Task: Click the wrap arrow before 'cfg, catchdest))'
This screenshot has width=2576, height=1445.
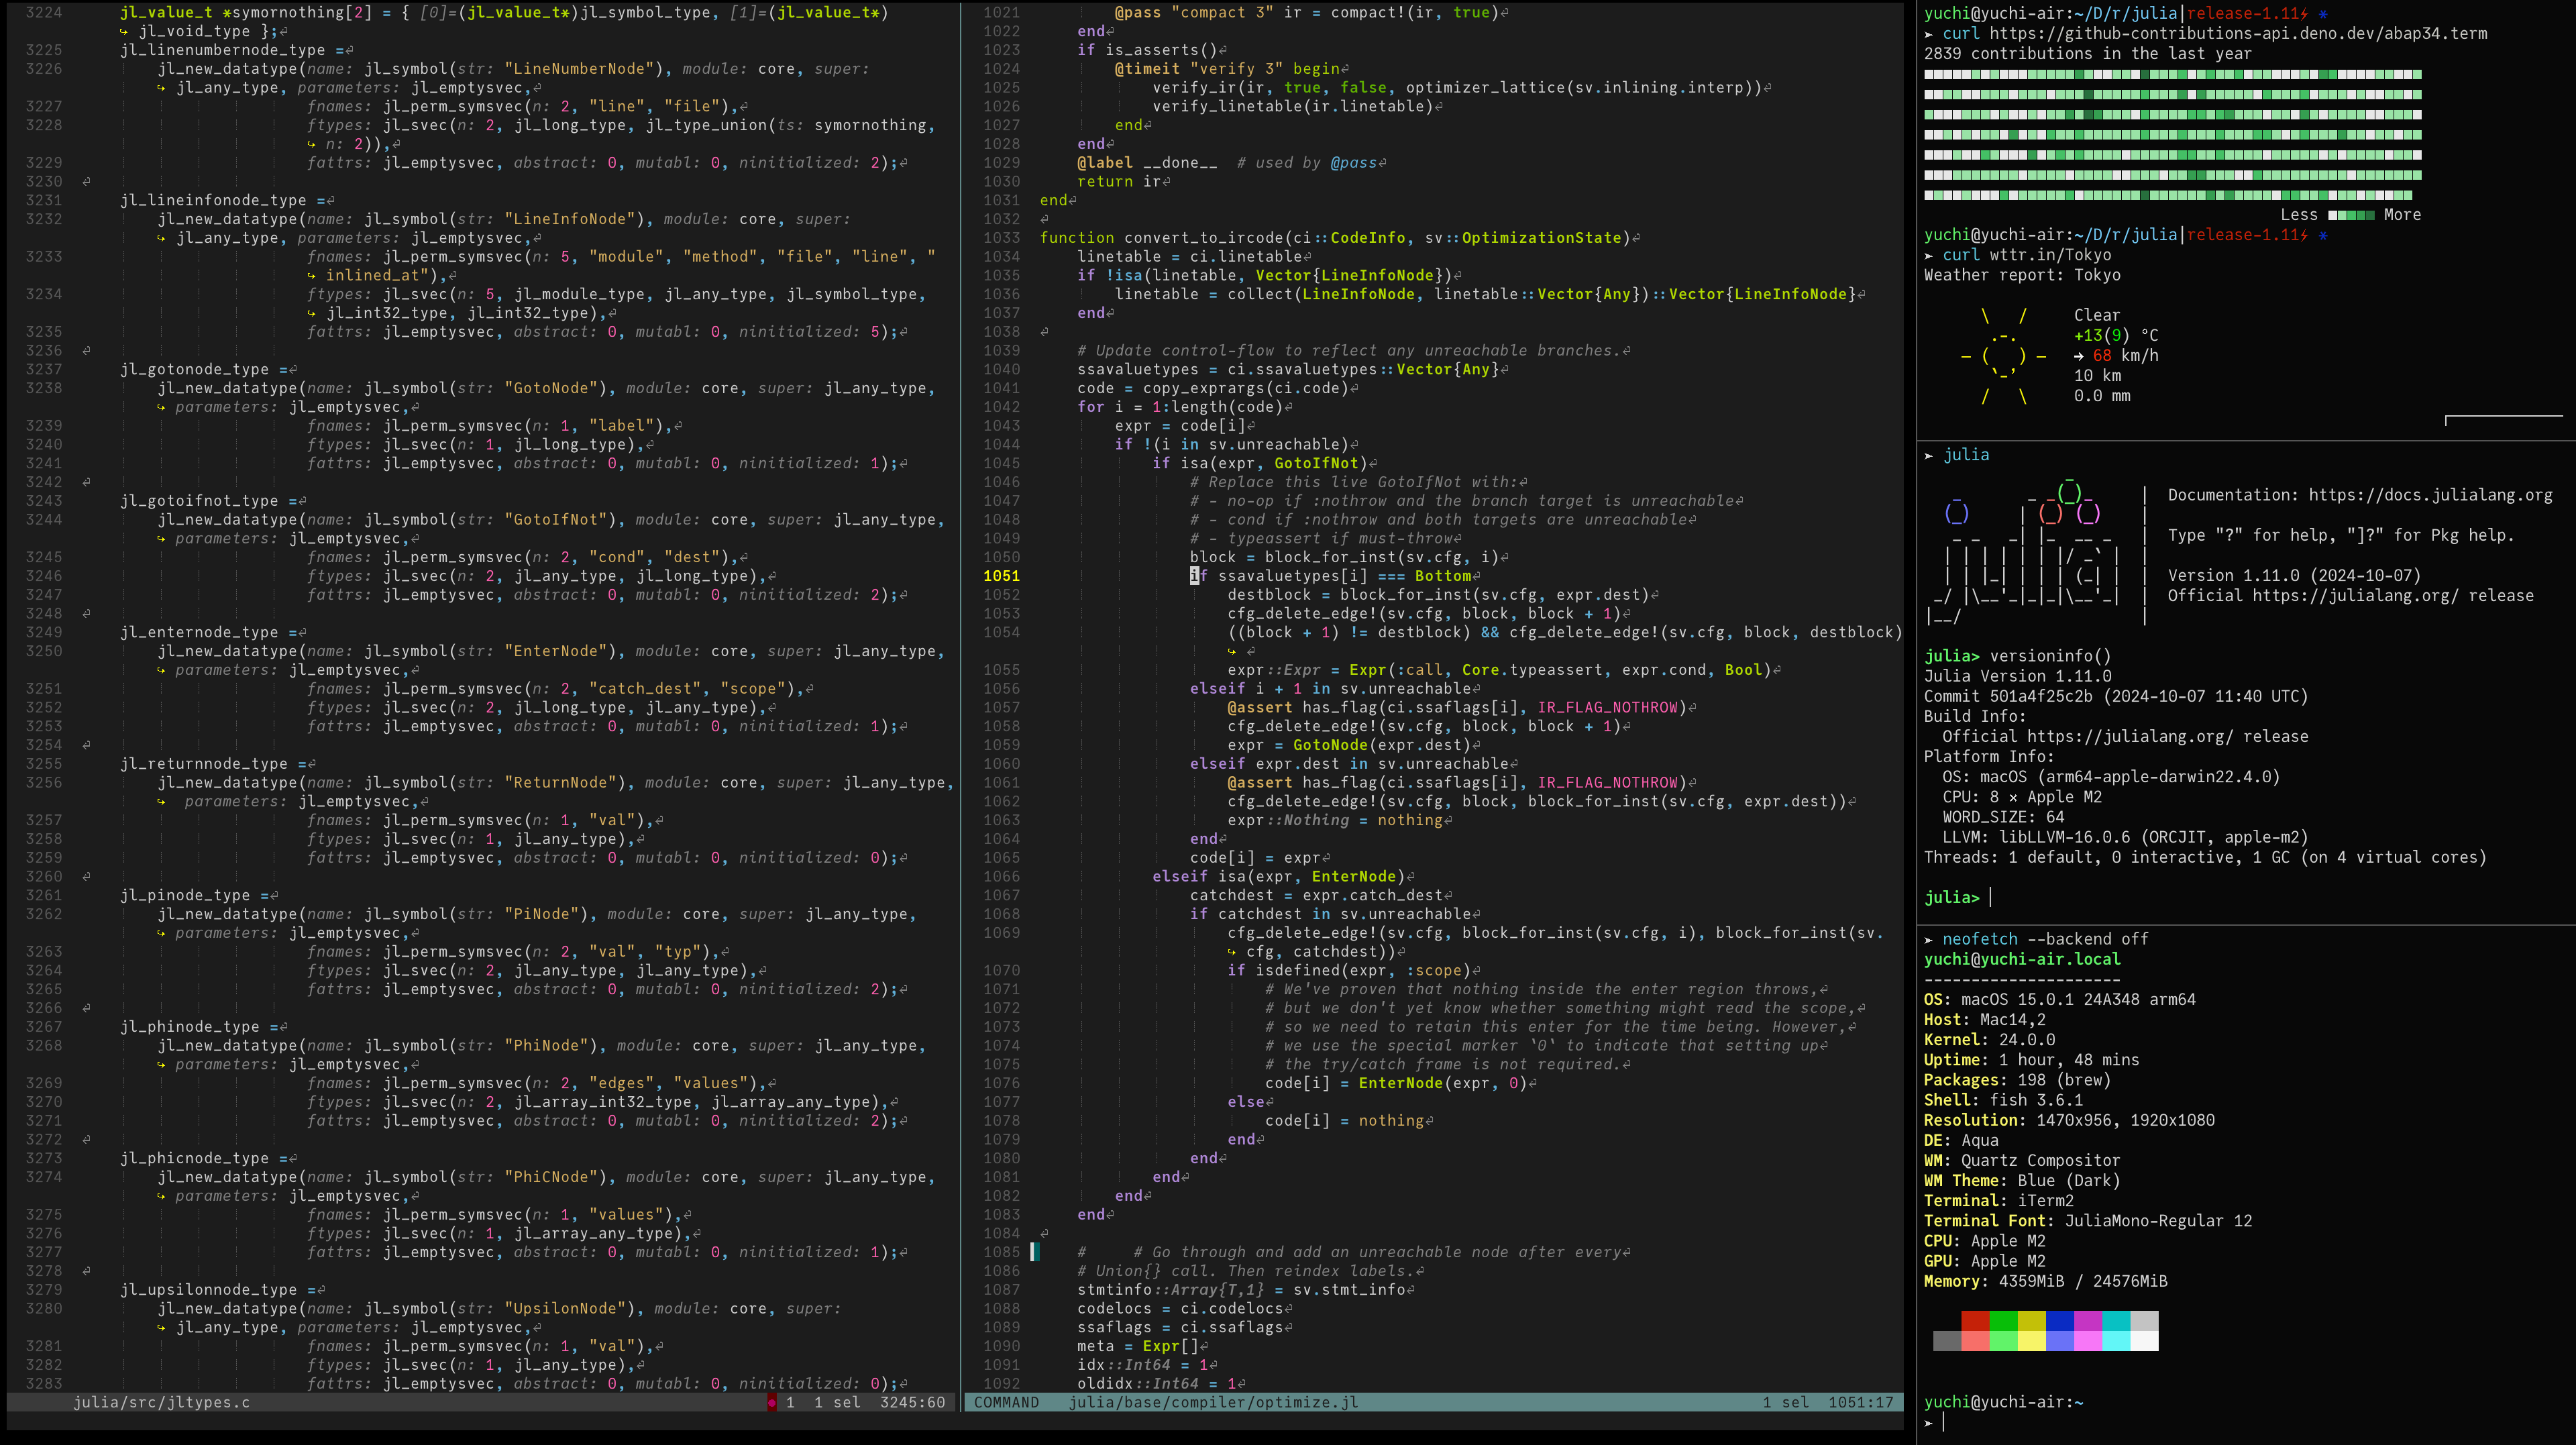Action: (x=1232, y=951)
